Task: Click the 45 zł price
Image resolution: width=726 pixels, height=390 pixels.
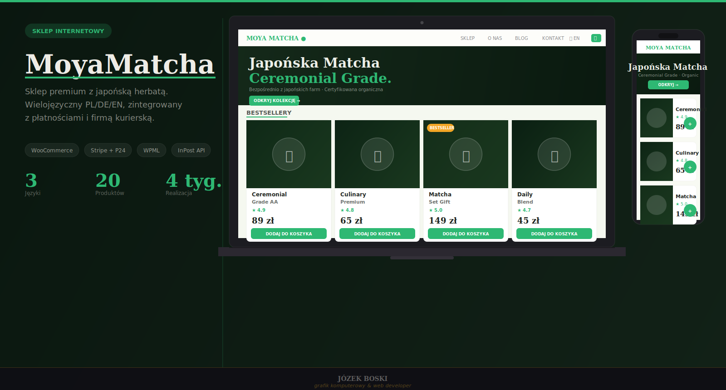Action: (529, 220)
